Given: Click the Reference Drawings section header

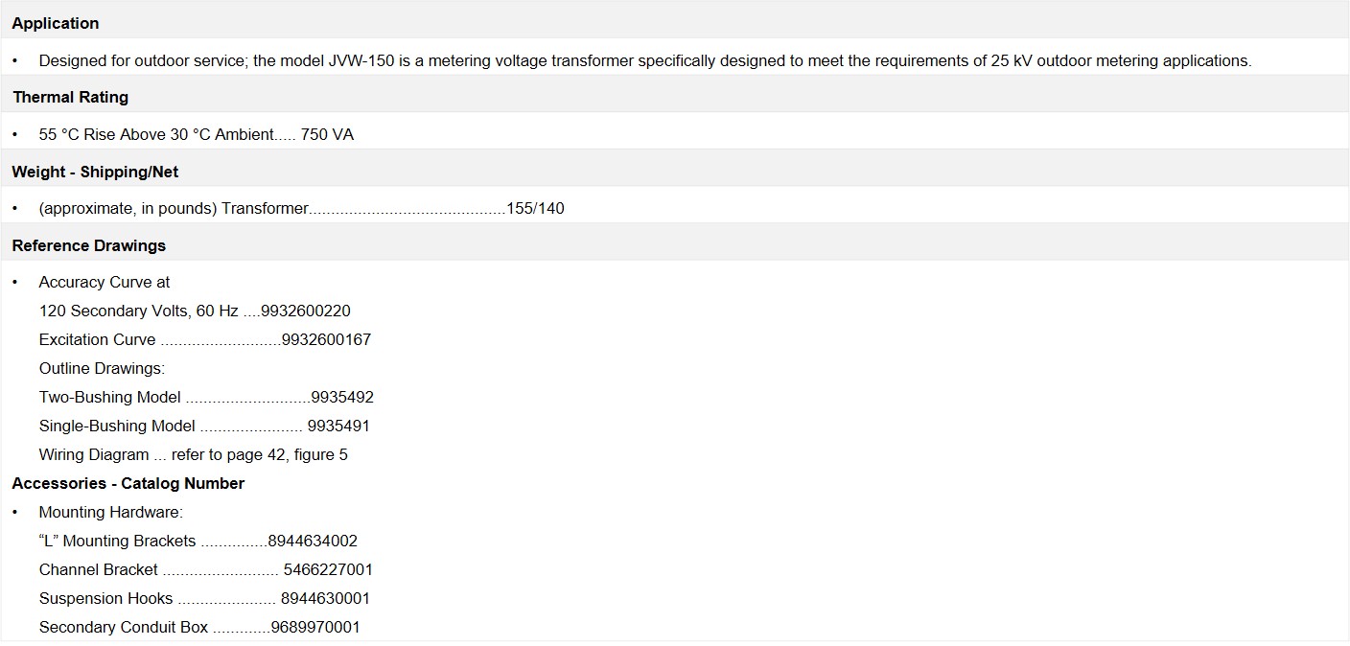Looking at the screenshot, I should [89, 245].
